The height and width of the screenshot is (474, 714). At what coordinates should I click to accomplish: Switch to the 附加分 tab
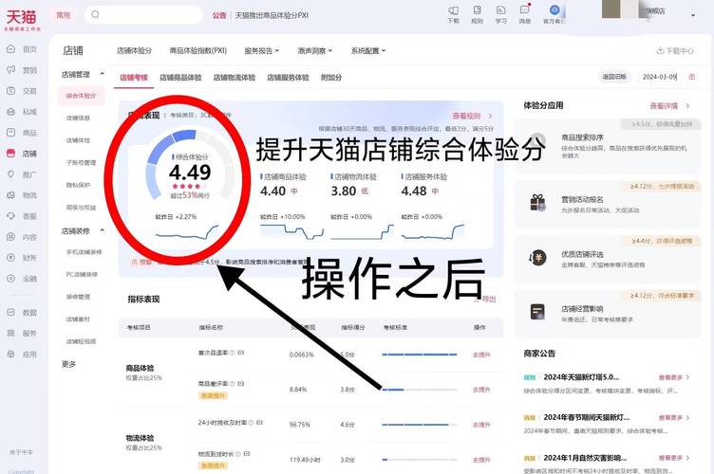pos(331,78)
